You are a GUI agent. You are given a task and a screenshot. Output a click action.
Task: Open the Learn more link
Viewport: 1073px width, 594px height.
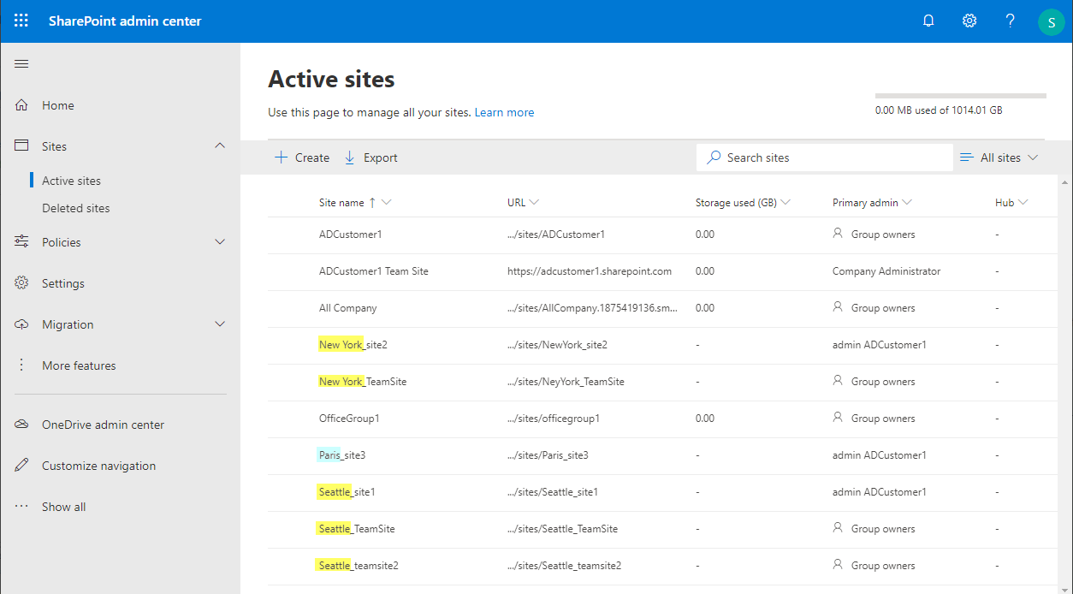tap(504, 112)
